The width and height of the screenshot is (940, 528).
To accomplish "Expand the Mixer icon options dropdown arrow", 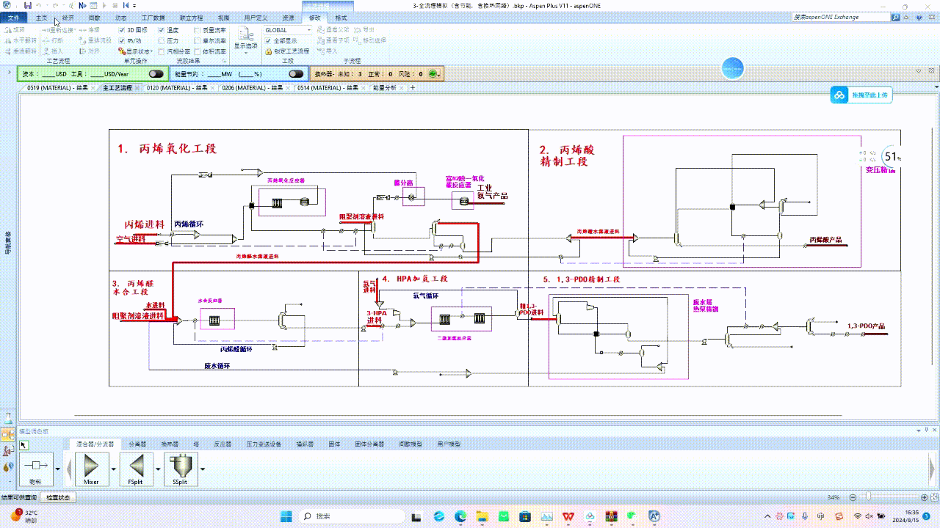I will pyautogui.click(x=114, y=469).
